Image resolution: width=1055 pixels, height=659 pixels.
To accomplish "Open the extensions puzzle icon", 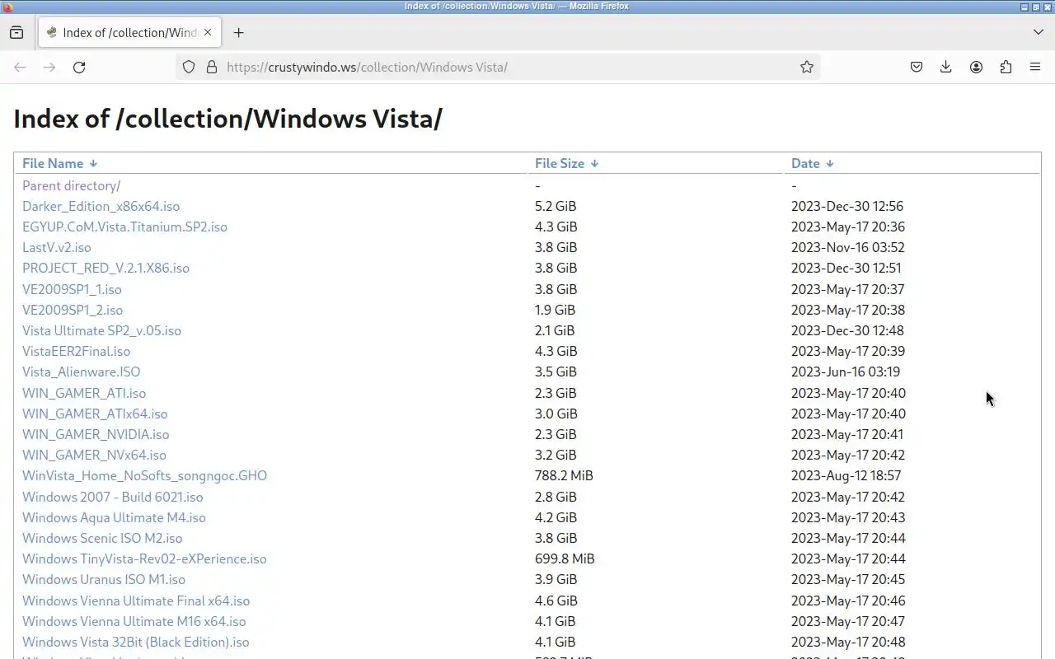I will pyautogui.click(x=1006, y=68).
